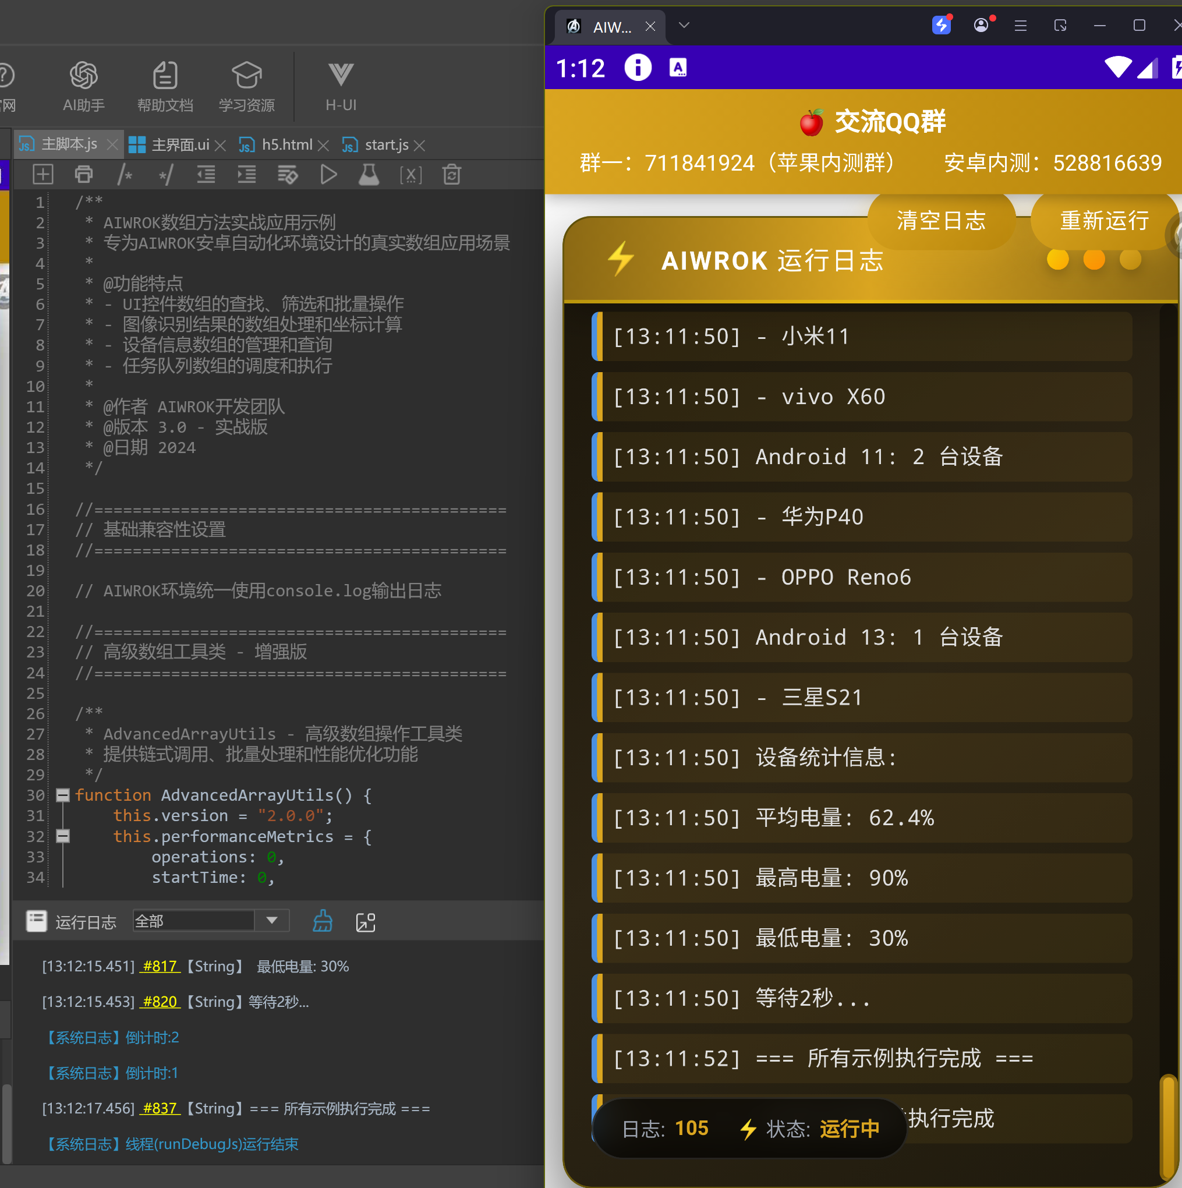
Task: Open the AI助手 assistant tool
Action: (x=84, y=87)
